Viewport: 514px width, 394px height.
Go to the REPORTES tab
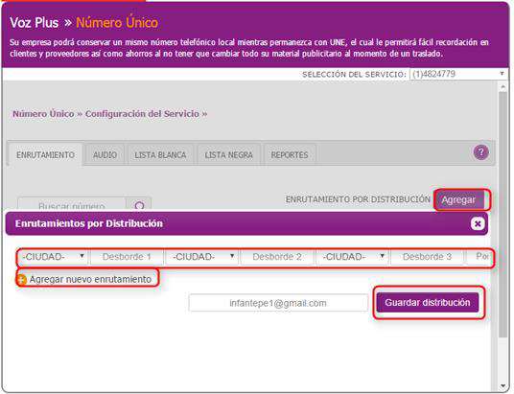290,155
